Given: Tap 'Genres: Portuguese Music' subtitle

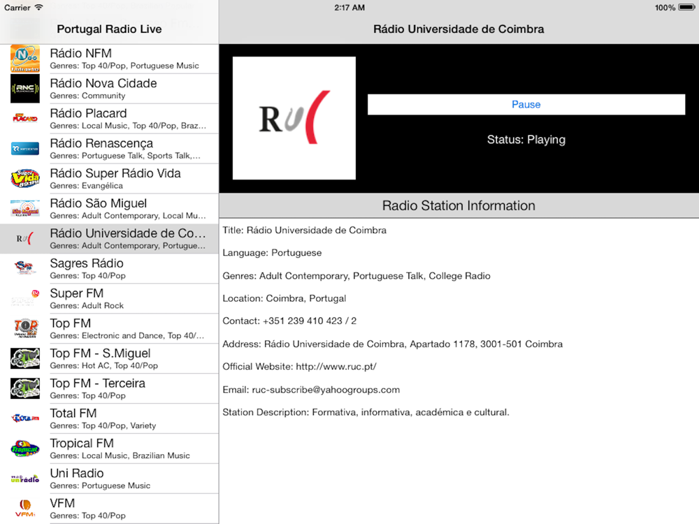Looking at the screenshot, I should tap(100, 486).
